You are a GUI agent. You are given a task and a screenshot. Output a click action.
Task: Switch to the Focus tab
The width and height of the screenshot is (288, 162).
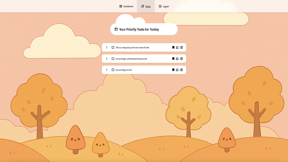pos(146,6)
